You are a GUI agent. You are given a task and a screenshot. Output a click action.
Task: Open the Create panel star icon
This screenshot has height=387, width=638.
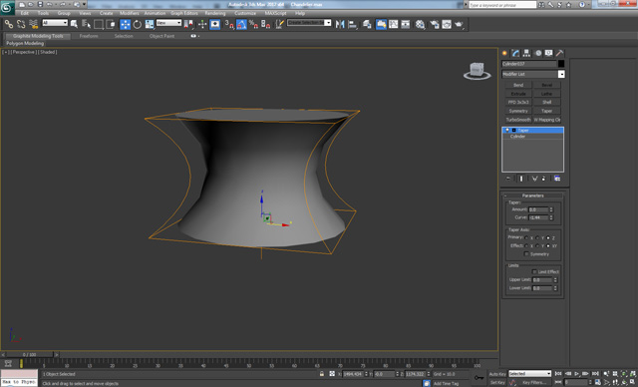[x=504, y=53]
